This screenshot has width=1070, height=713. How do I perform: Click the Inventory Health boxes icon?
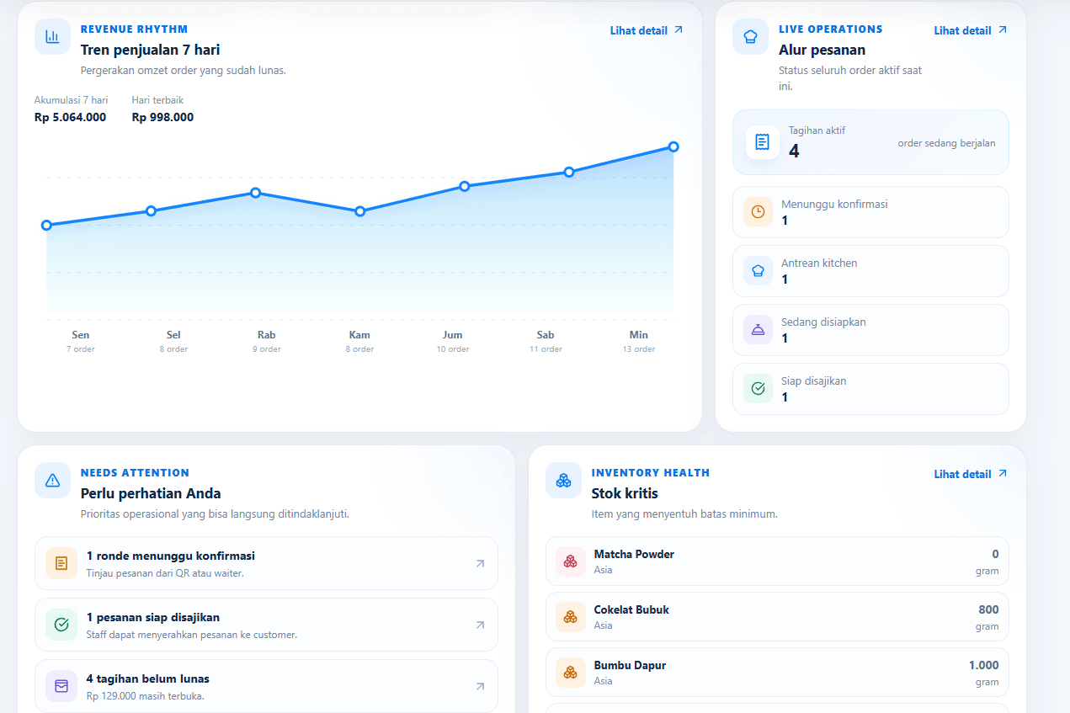pyautogui.click(x=563, y=480)
